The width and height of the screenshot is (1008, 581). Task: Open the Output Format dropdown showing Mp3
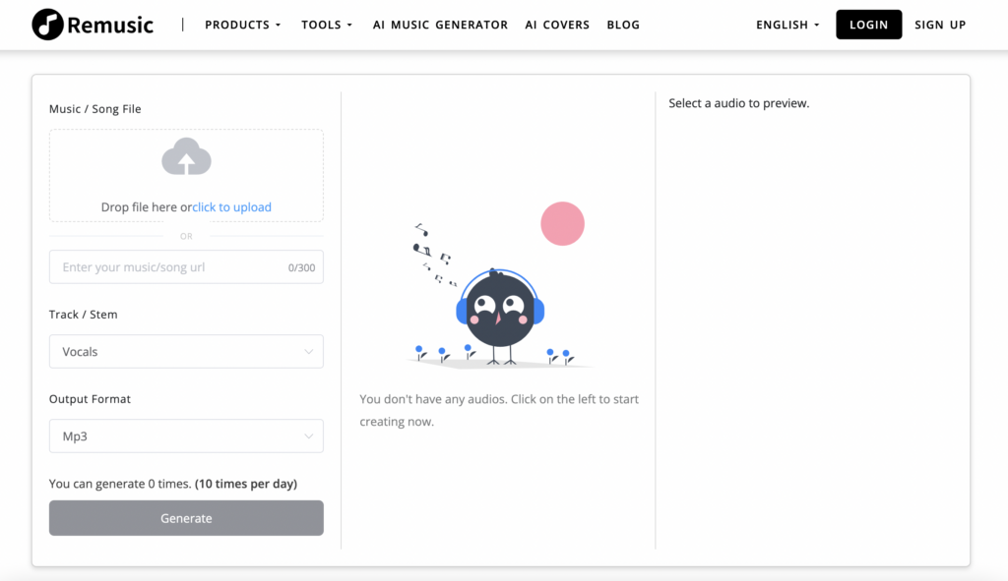click(185, 436)
